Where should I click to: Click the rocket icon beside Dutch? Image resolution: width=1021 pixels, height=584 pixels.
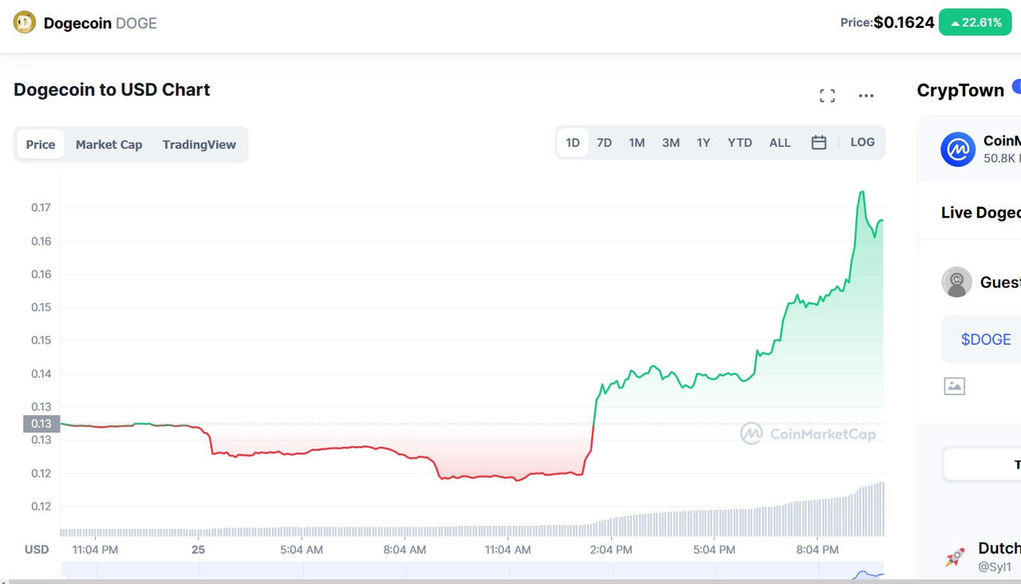(955, 557)
